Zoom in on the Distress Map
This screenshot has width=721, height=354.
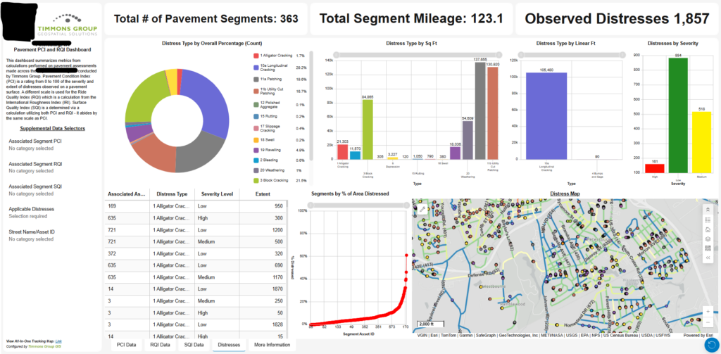[708, 311]
